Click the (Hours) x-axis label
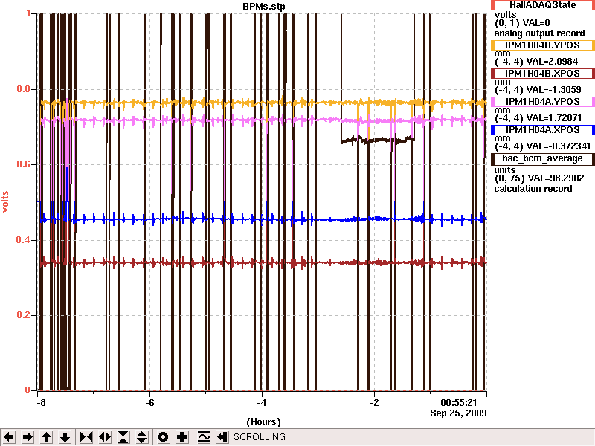595x446 pixels. [264, 422]
